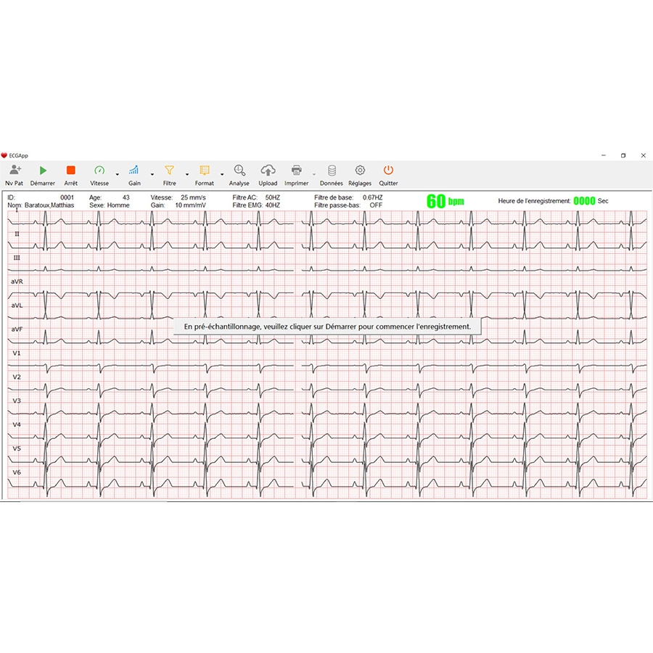This screenshot has width=653, height=653.
Task: Stop recording with the Arrêt button
Action: [70, 171]
